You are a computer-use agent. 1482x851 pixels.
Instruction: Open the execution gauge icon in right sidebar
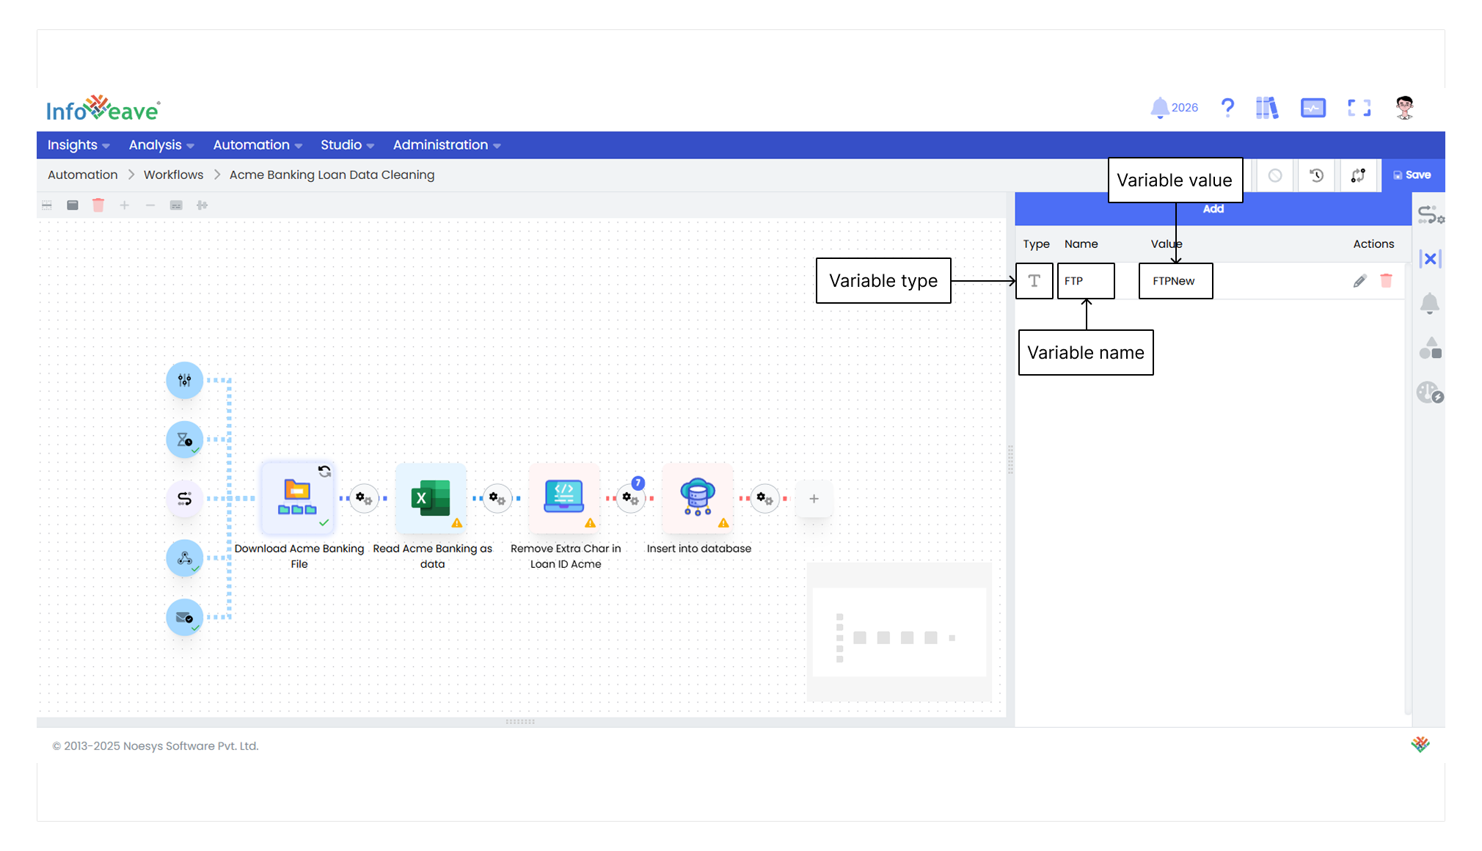(1430, 392)
